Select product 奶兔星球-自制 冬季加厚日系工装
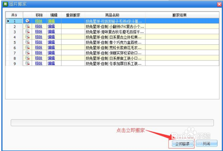The width and height of the screenshot is (223, 151). tap(115, 63)
